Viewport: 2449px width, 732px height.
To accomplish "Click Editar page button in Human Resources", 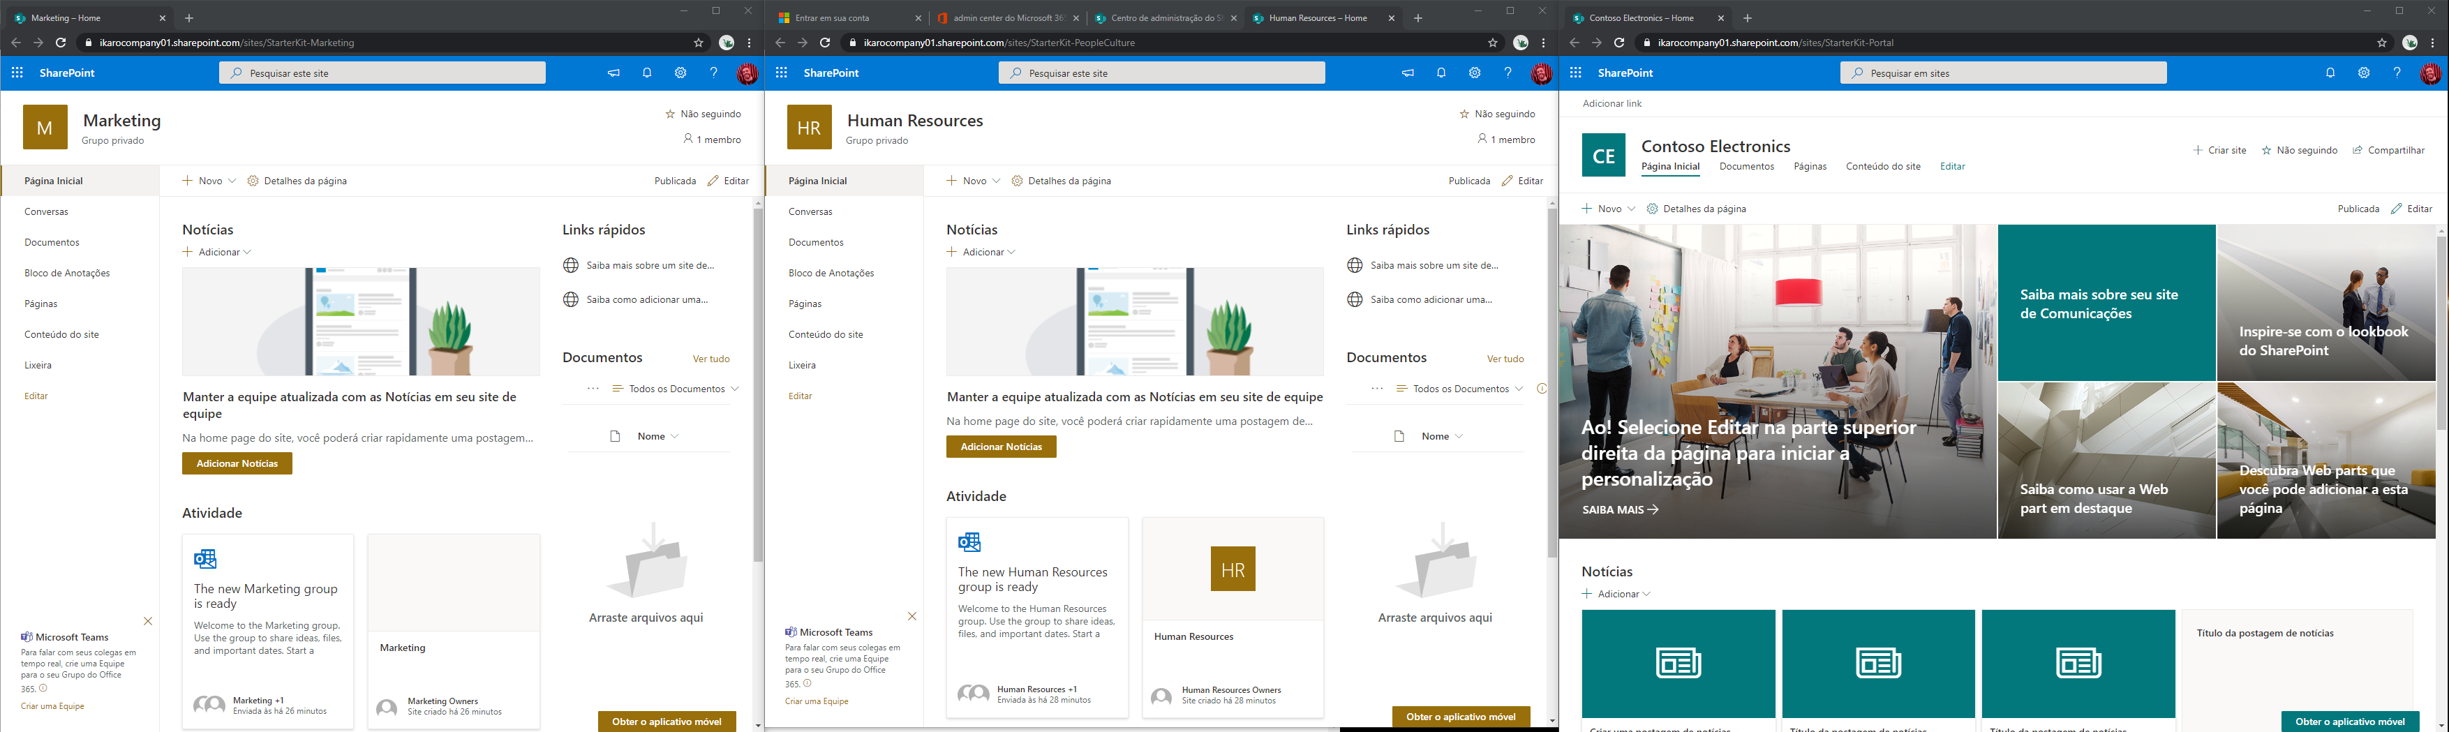I will pyautogui.click(x=1522, y=181).
